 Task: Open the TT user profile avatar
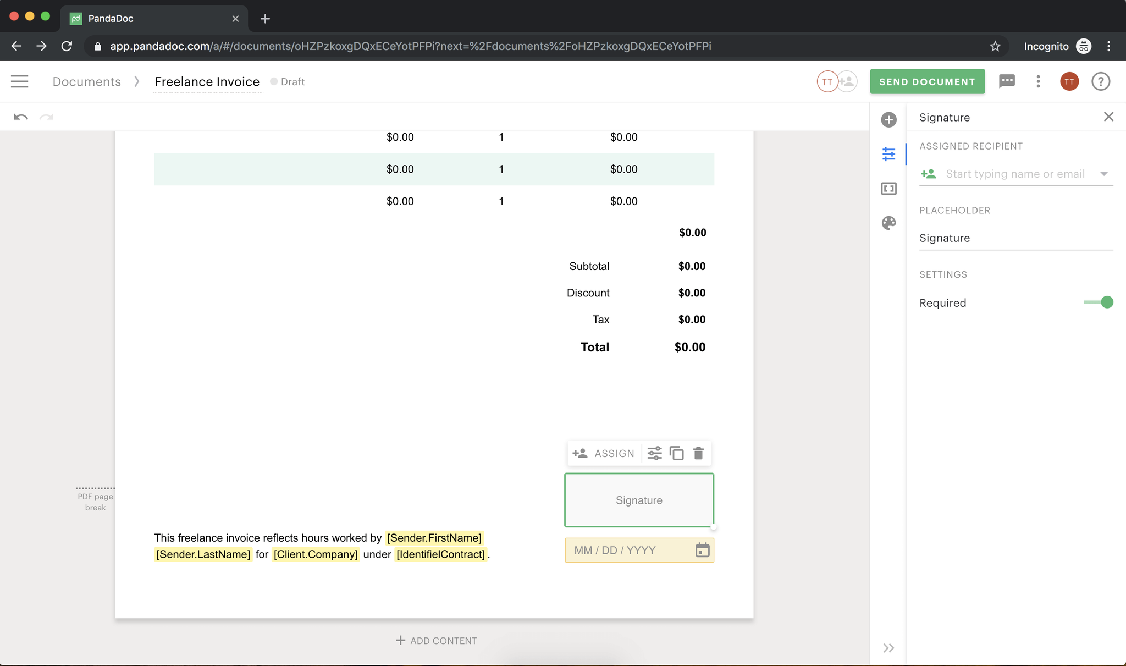tap(1069, 81)
